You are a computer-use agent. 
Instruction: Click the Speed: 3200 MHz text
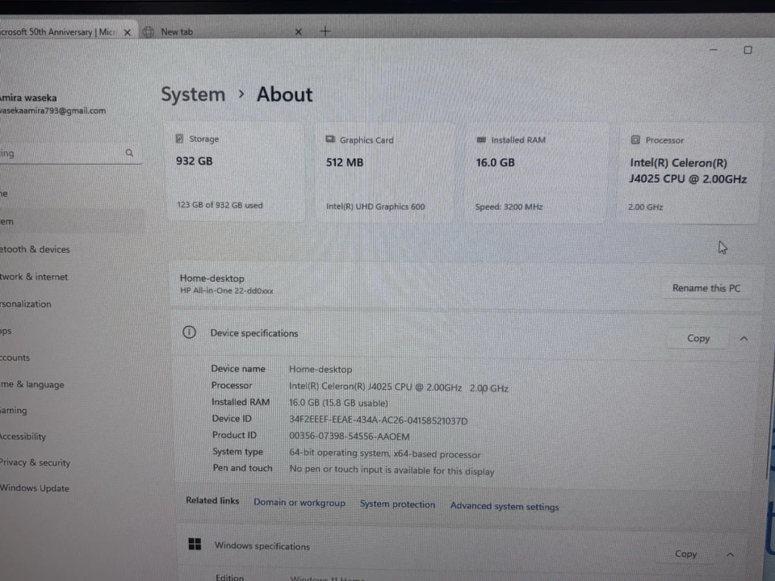[509, 207]
